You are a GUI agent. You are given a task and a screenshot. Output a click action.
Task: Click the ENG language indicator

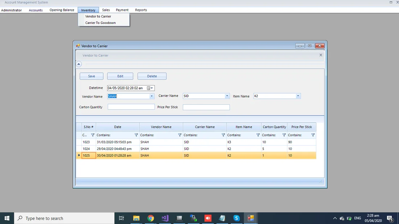(358, 218)
